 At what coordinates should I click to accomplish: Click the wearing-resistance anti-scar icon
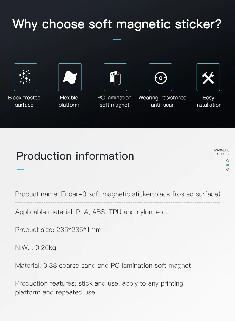click(x=160, y=77)
